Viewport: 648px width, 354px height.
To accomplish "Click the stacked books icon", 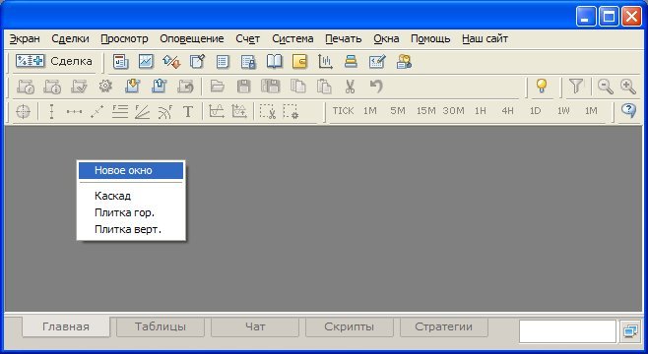I will click(351, 62).
